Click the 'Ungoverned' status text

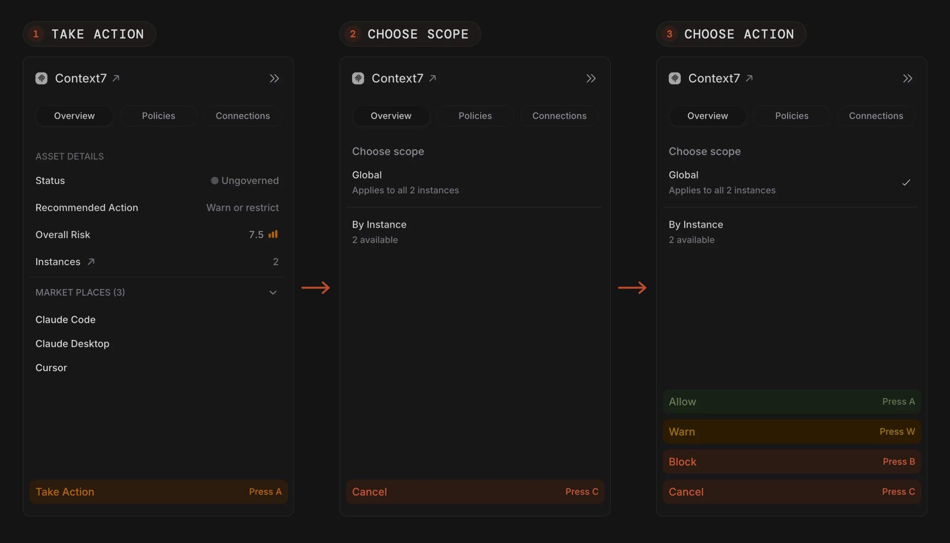[x=250, y=181]
